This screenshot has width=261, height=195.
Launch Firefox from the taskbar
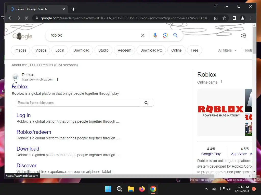click(x=142, y=189)
